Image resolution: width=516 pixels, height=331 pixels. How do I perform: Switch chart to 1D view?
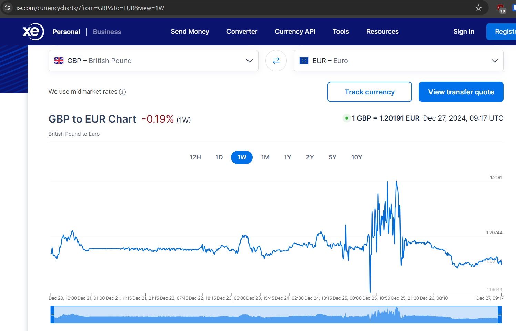point(219,157)
